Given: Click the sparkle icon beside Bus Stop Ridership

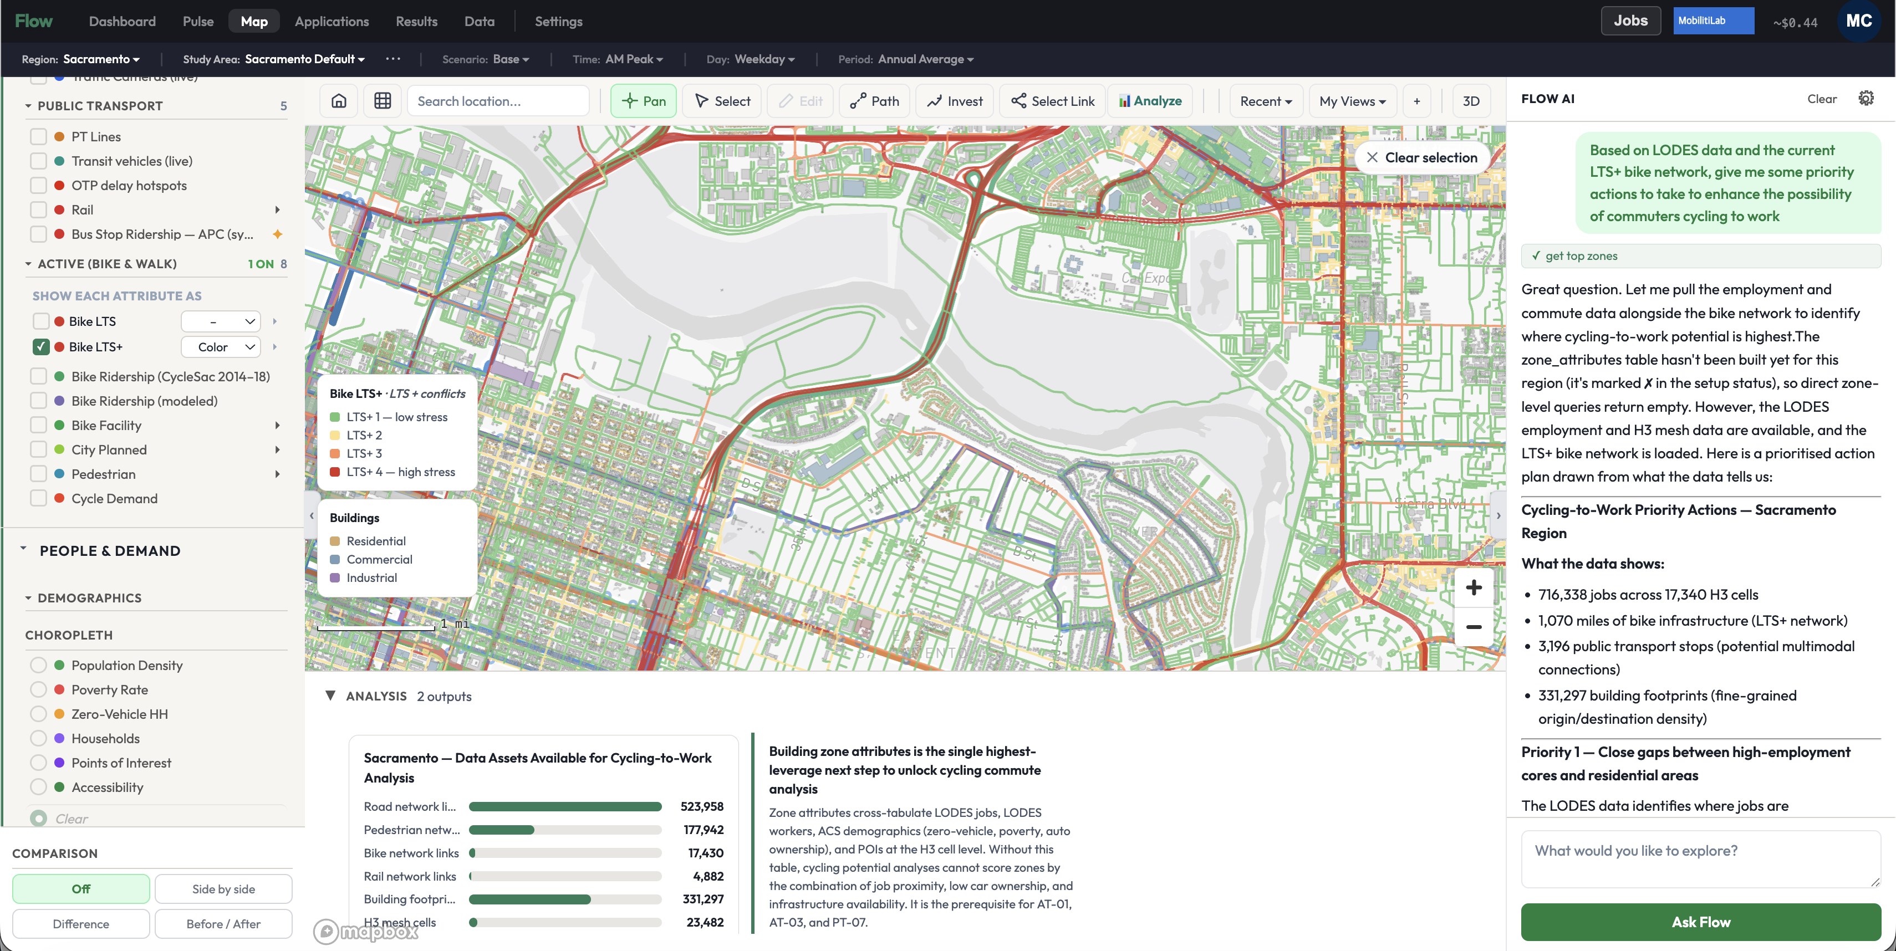Looking at the screenshot, I should (x=278, y=234).
